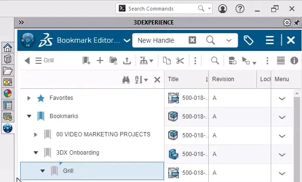
Task: Open the Search Commands dropdown arrow
Action: click(209, 9)
